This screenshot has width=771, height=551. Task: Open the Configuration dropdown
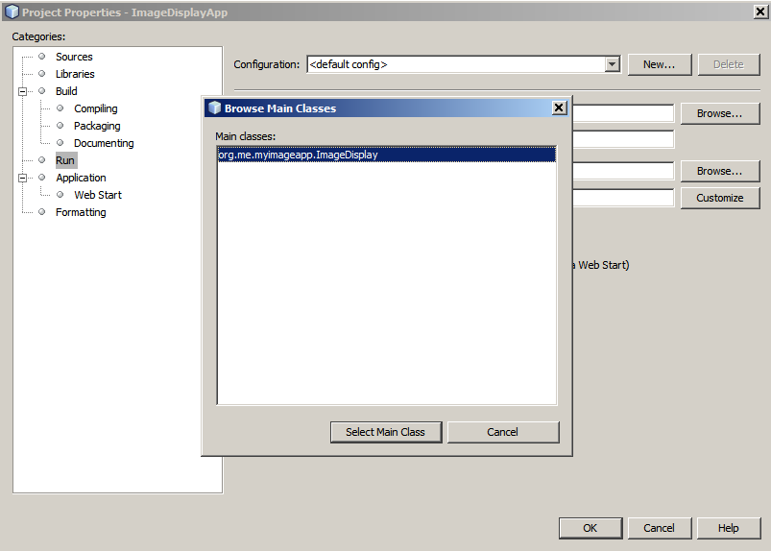[612, 64]
